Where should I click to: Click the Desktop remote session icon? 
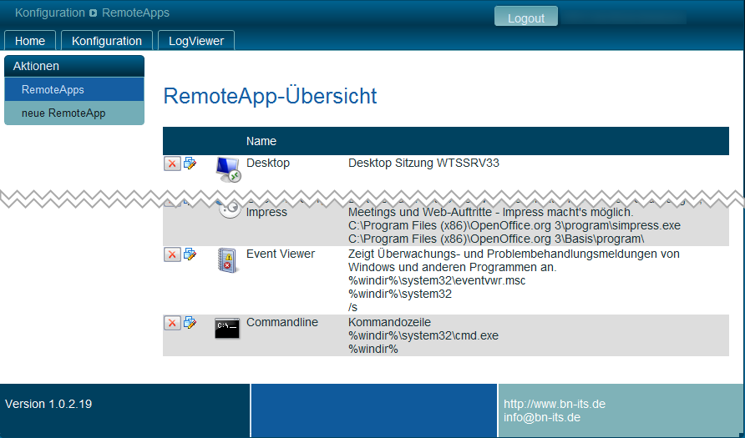pos(228,170)
